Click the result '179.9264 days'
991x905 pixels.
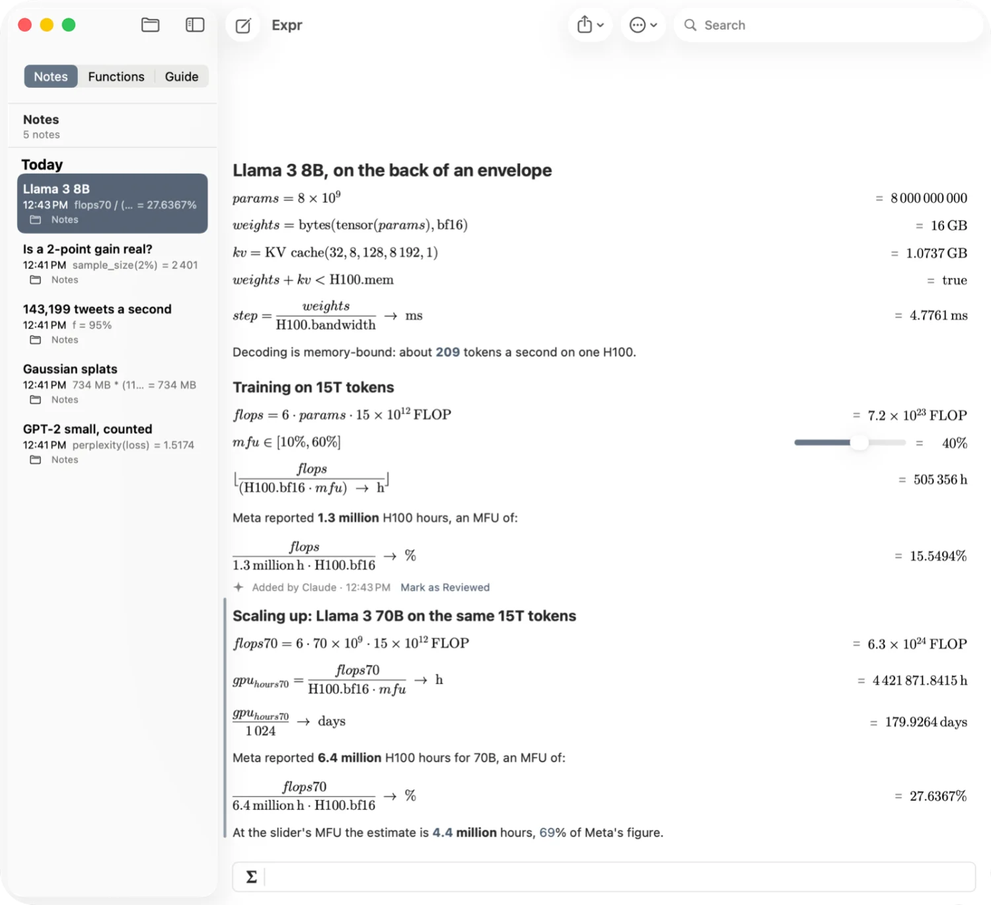pyautogui.click(x=926, y=722)
